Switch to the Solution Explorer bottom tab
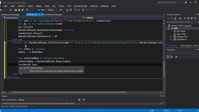 tap(173, 46)
